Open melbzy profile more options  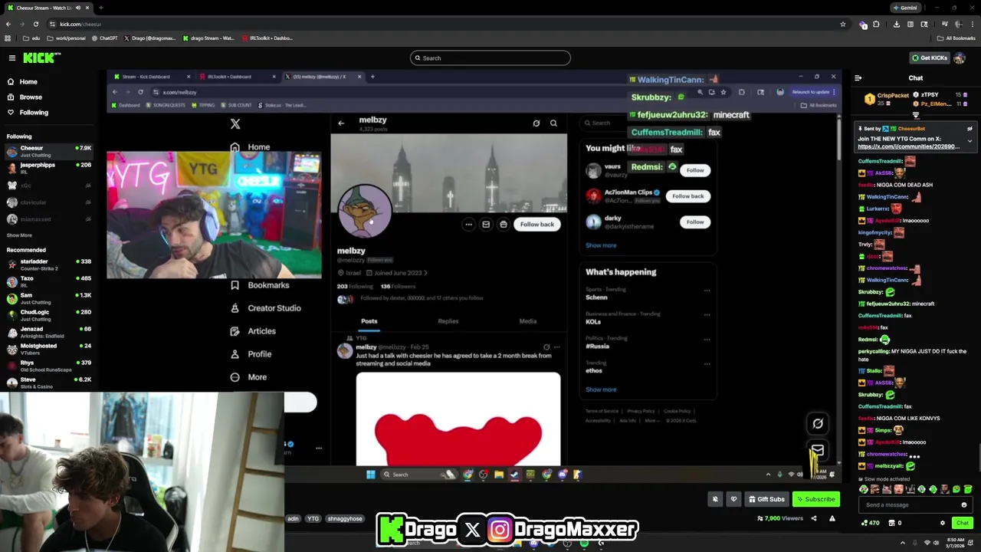[468, 225]
